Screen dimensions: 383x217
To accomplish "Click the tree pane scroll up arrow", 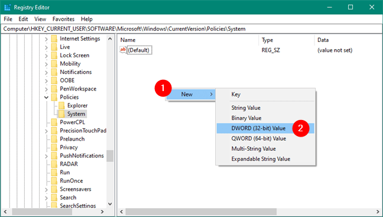I will [110, 38].
